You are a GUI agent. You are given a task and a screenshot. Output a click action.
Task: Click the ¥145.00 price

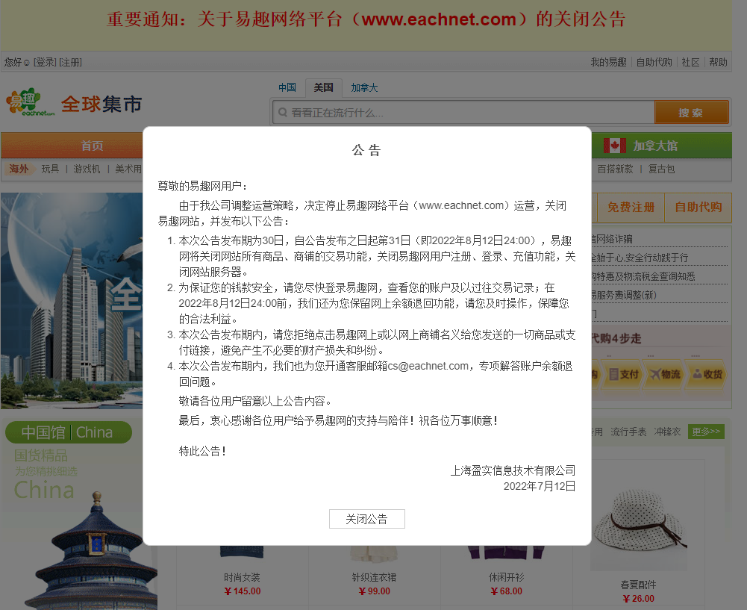click(242, 591)
